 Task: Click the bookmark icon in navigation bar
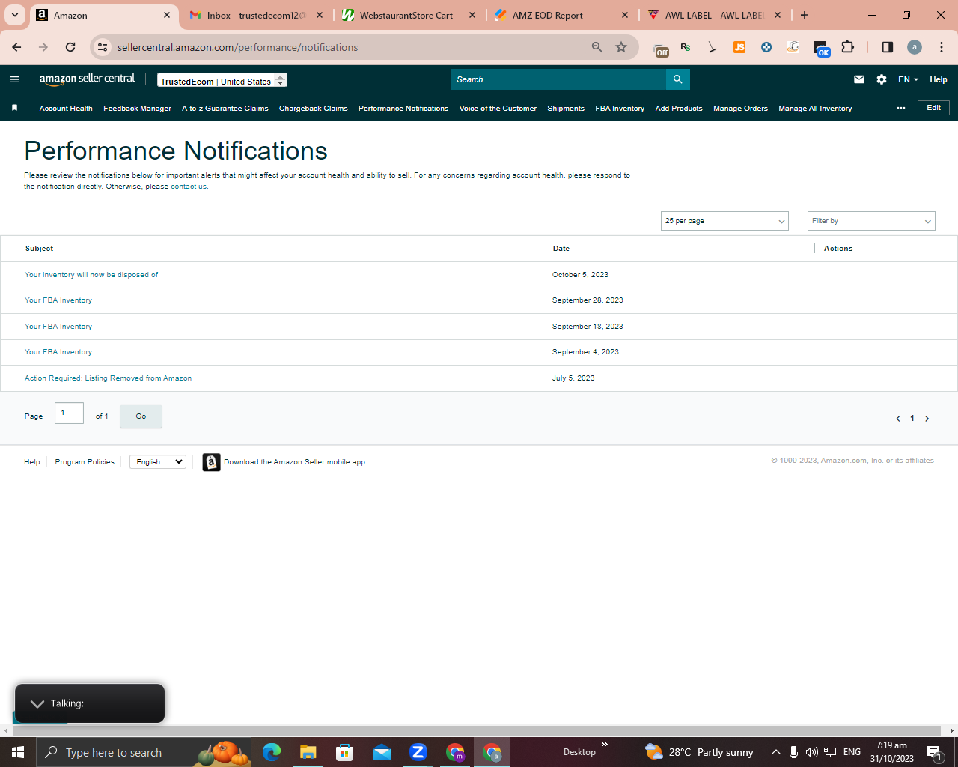pyautogui.click(x=14, y=108)
